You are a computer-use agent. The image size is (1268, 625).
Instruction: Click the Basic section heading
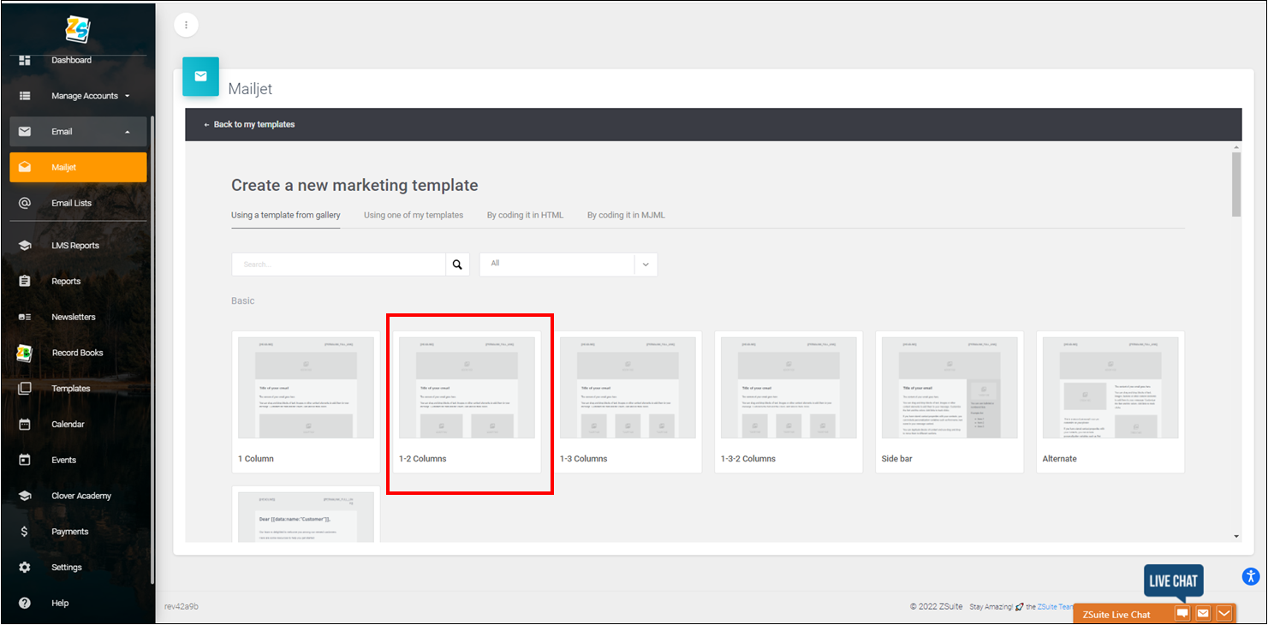coord(243,301)
